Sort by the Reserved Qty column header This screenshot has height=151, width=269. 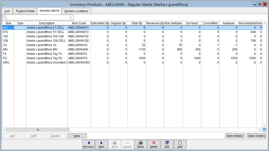pyautogui.click(x=155, y=23)
